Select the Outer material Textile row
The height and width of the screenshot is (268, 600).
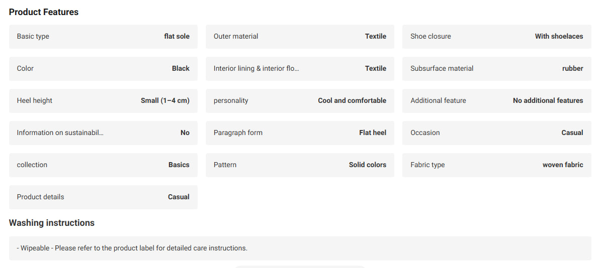(300, 37)
